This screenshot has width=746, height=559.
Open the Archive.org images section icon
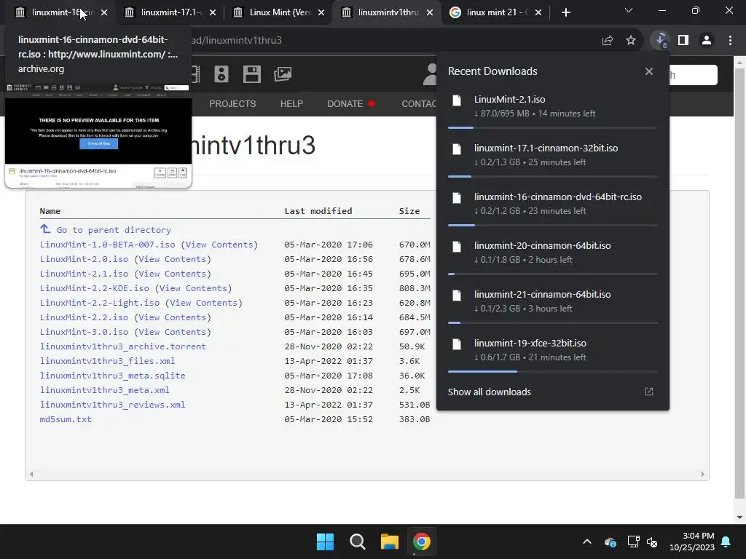click(283, 74)
